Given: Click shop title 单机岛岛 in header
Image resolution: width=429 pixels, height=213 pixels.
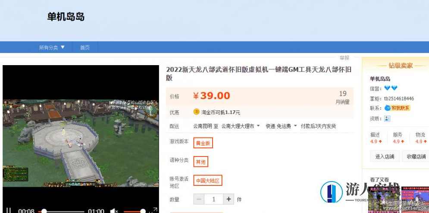Looking at the screenshot, I should (x=66, y=17).
